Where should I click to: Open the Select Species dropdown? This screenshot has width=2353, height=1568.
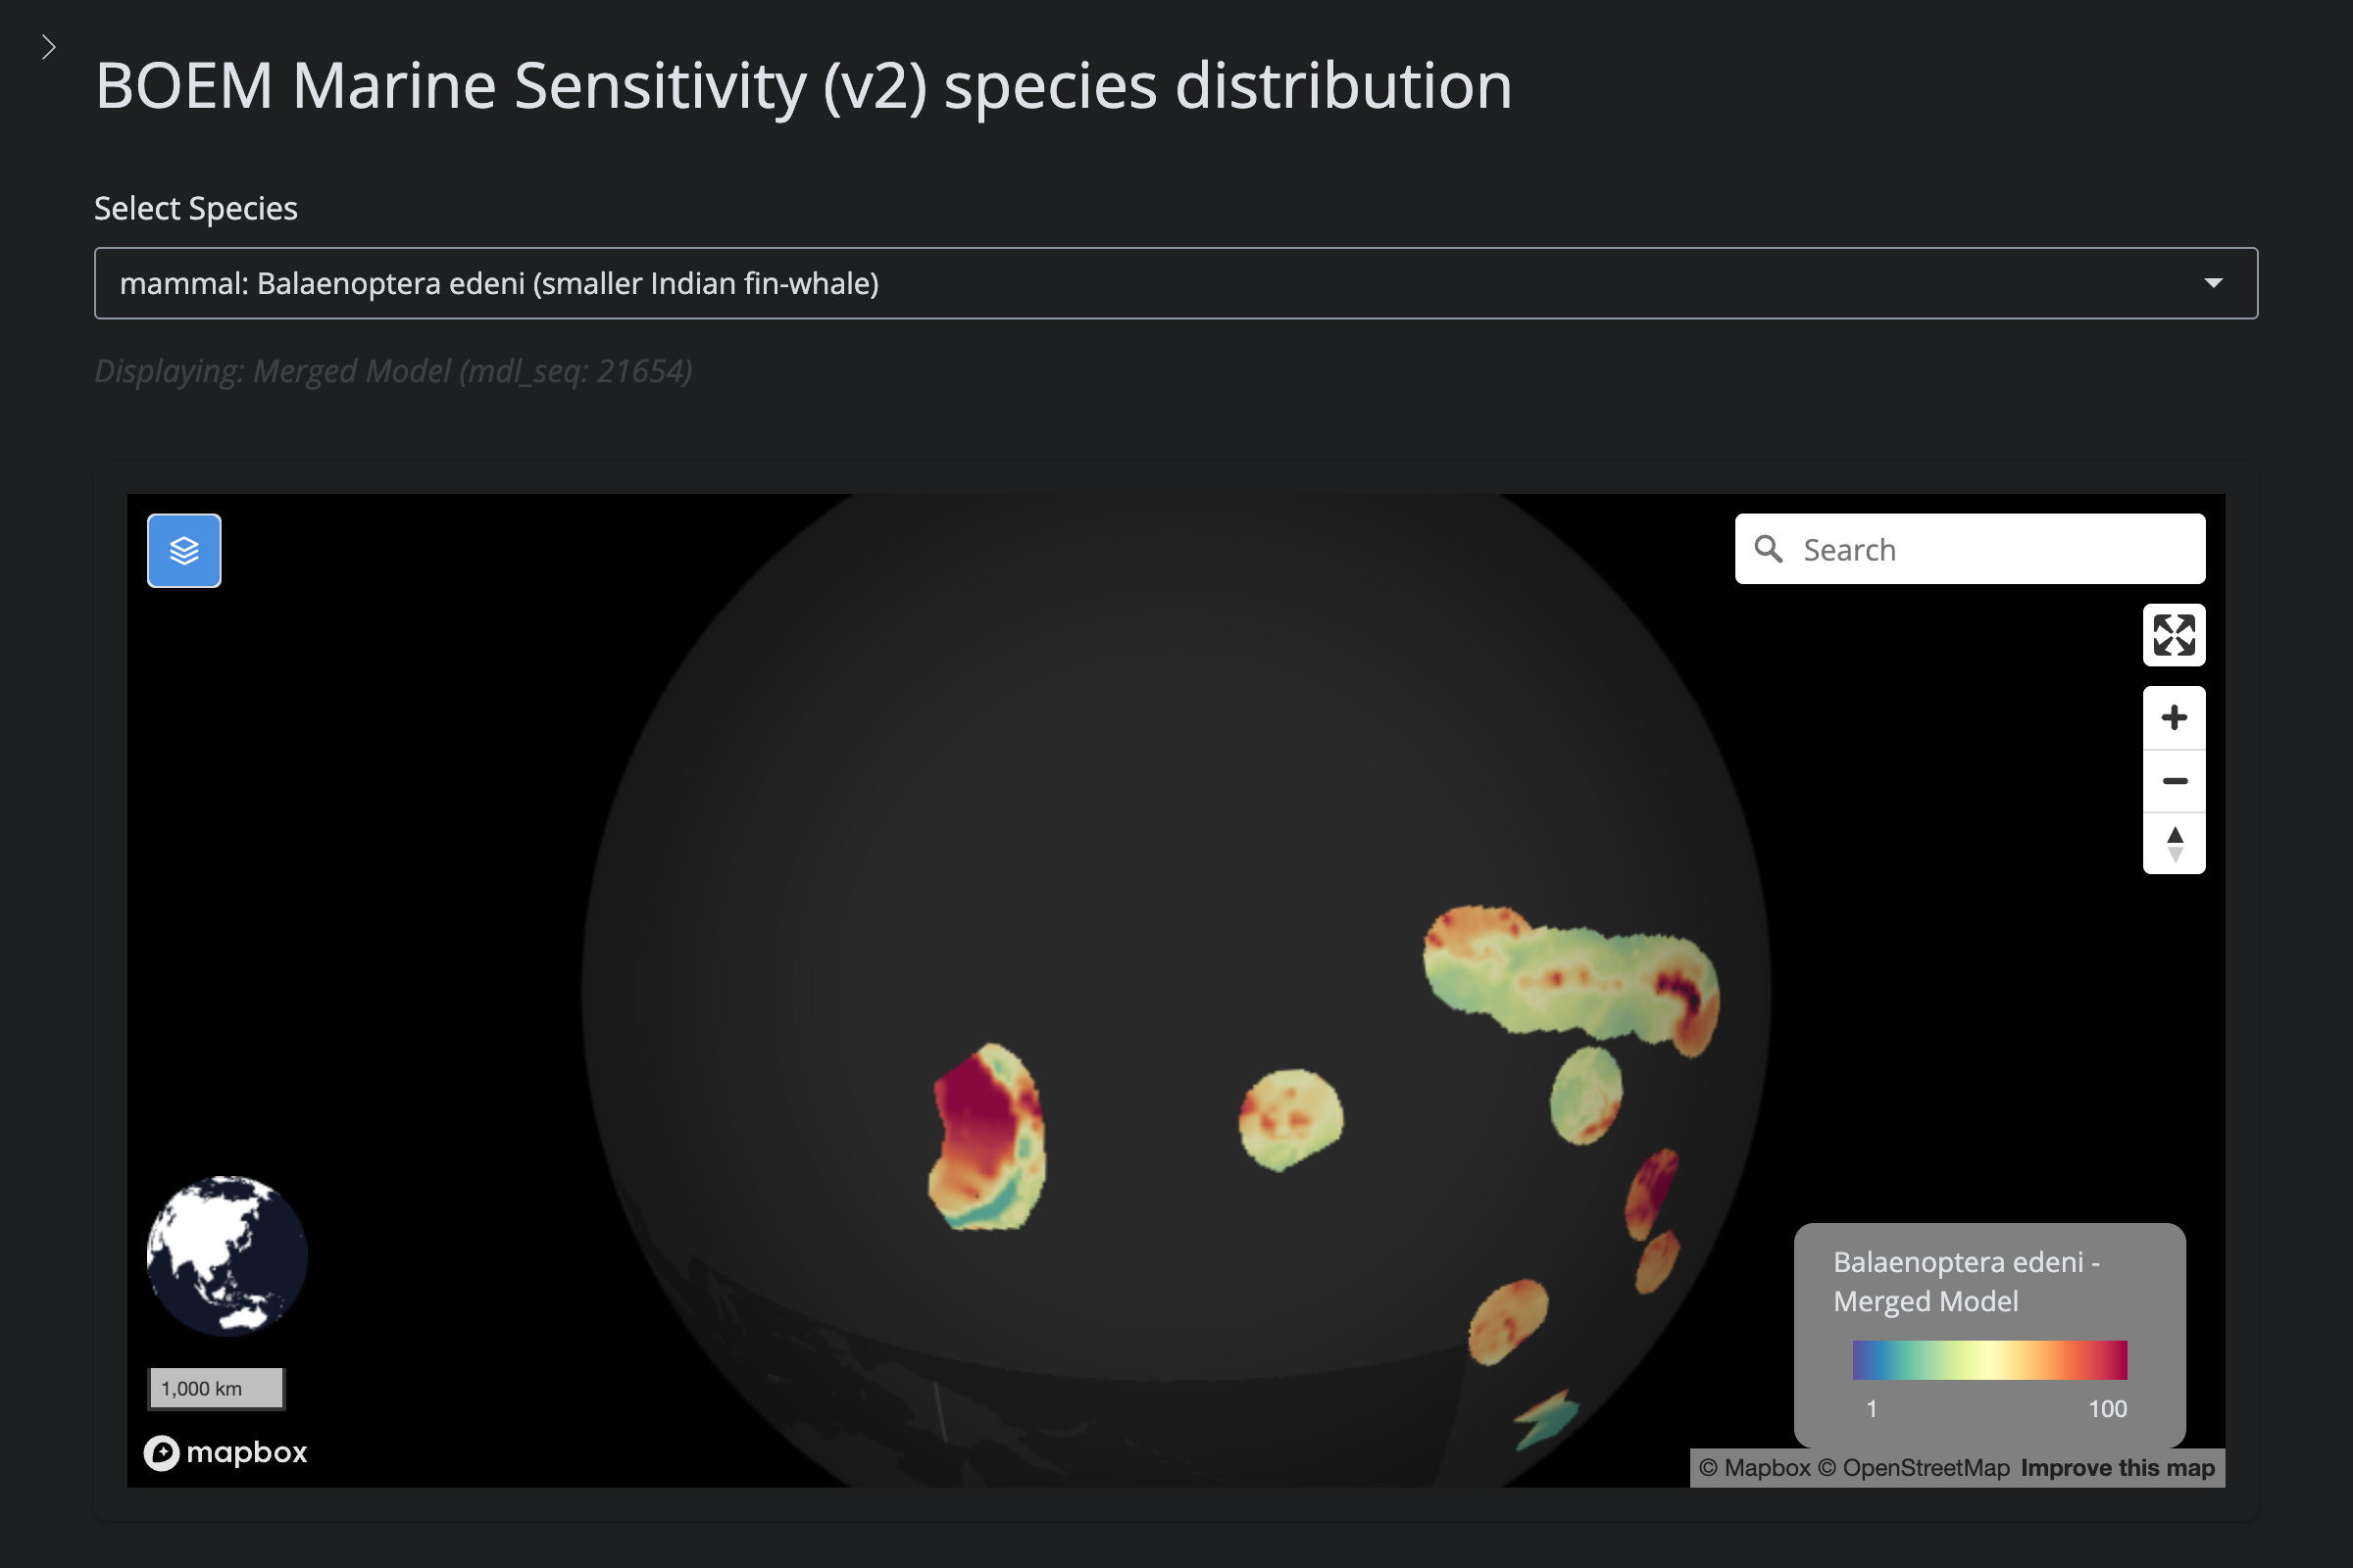tap(1176, 283)
